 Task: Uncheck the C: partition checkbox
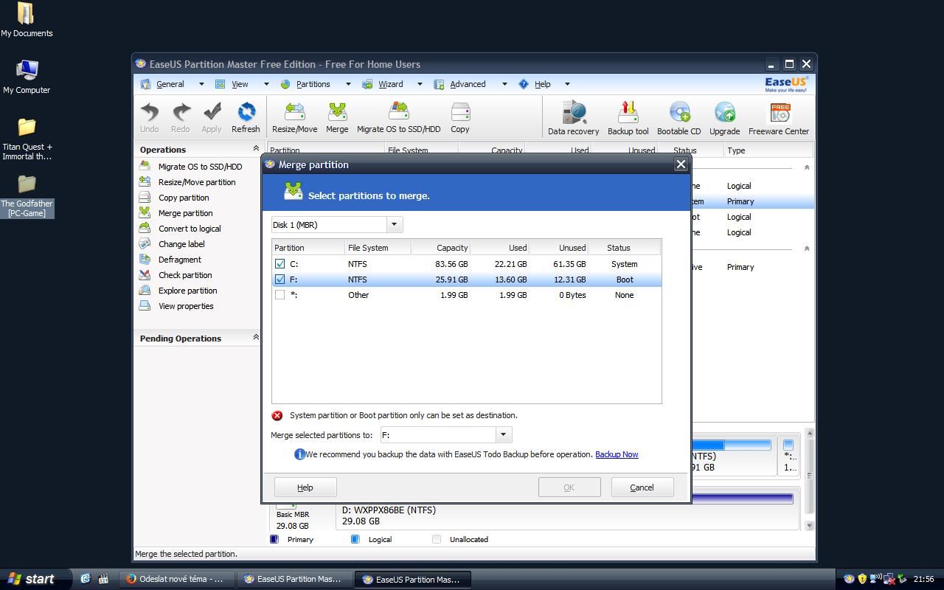click(280, 264)
